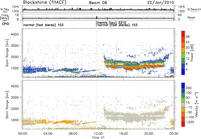The width and height of the screenshot is (201, 139).
Task: Click the "Power [dB]" colorbar title
Action: pyautogui.click(x=192, y=53)
